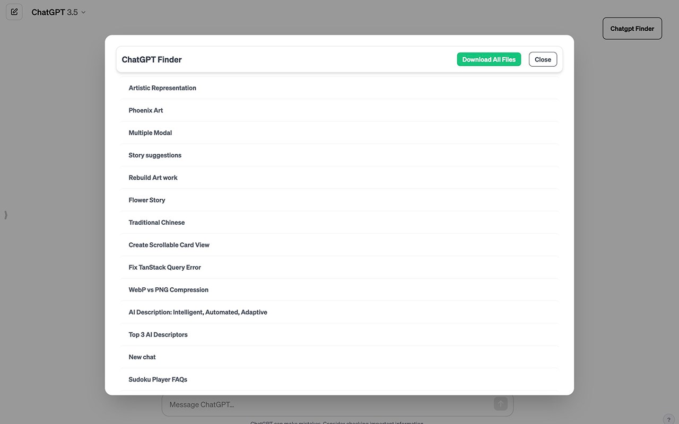This screenshot has height=424, width=679.
Task: Open Create Scrollable Card View chat
Action: [169, 245]
